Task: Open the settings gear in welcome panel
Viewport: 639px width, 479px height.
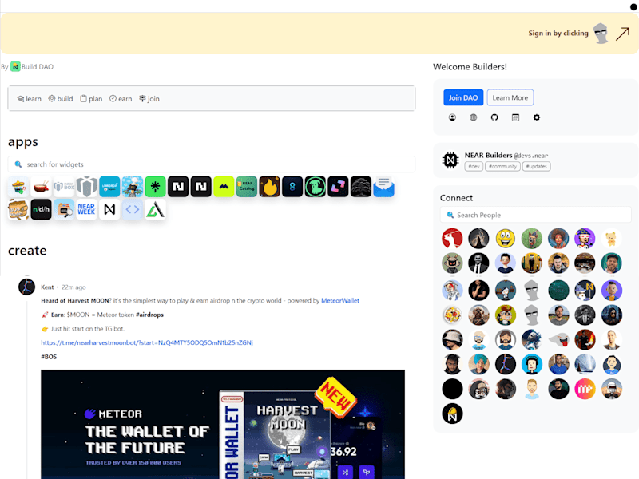Action: (537, 117)
